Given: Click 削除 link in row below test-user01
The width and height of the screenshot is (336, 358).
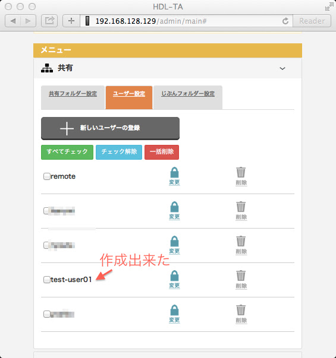Looking at the screenshot, I should click(x=241, y=321).
